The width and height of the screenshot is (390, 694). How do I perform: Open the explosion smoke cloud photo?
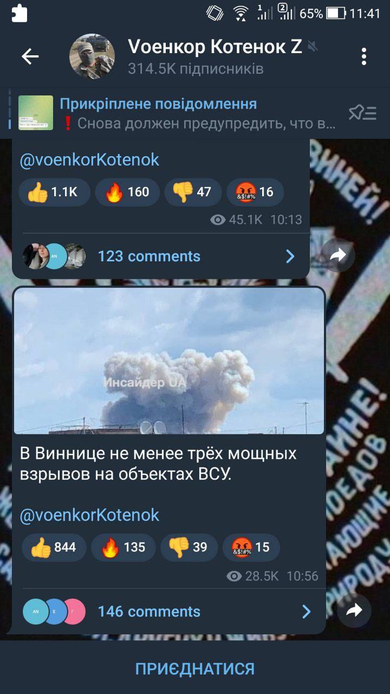coord(169,362)
